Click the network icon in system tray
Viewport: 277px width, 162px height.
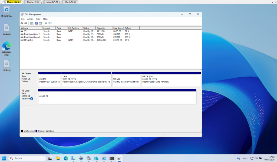[252, 158]
